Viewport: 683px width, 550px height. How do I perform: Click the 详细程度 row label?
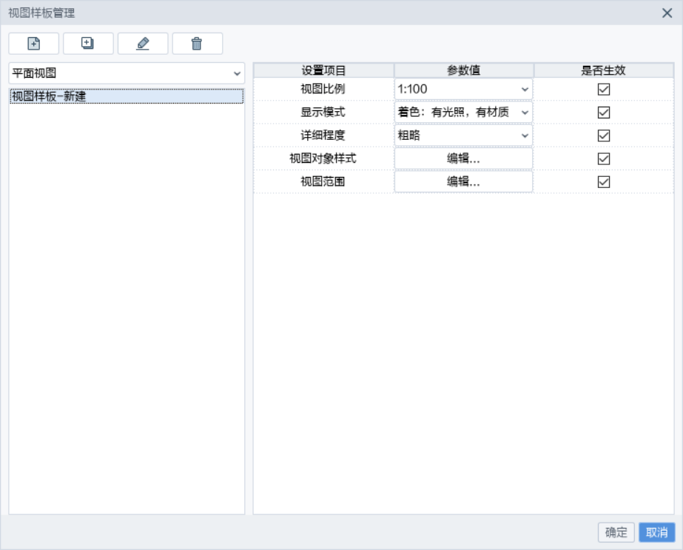coord(323,135)
